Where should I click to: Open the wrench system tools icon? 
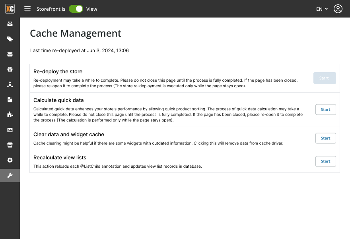click(x=10, y=175)
